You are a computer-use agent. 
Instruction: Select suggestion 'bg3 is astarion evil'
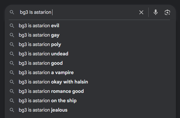(39, 26)
